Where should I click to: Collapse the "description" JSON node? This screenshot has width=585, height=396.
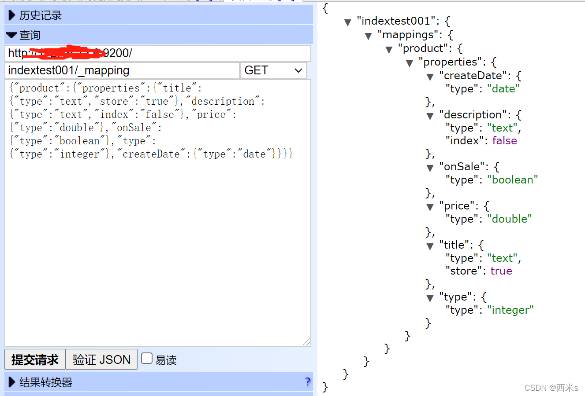coord(430,116)
